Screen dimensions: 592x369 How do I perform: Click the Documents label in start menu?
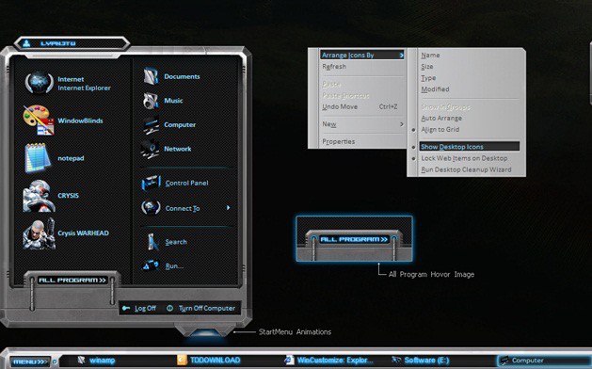click(x=182, y=76)
